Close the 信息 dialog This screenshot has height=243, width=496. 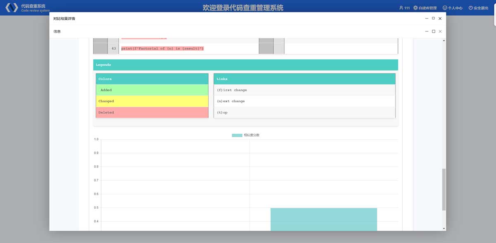440,31
